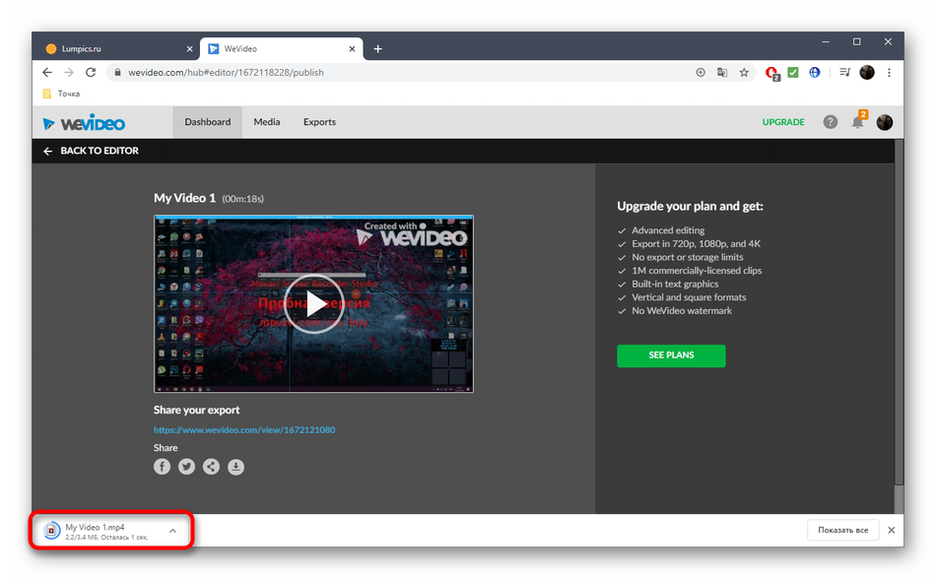The image size is (936, 579).
Task: Bookmark this page with the star
Action: (744, 72)
